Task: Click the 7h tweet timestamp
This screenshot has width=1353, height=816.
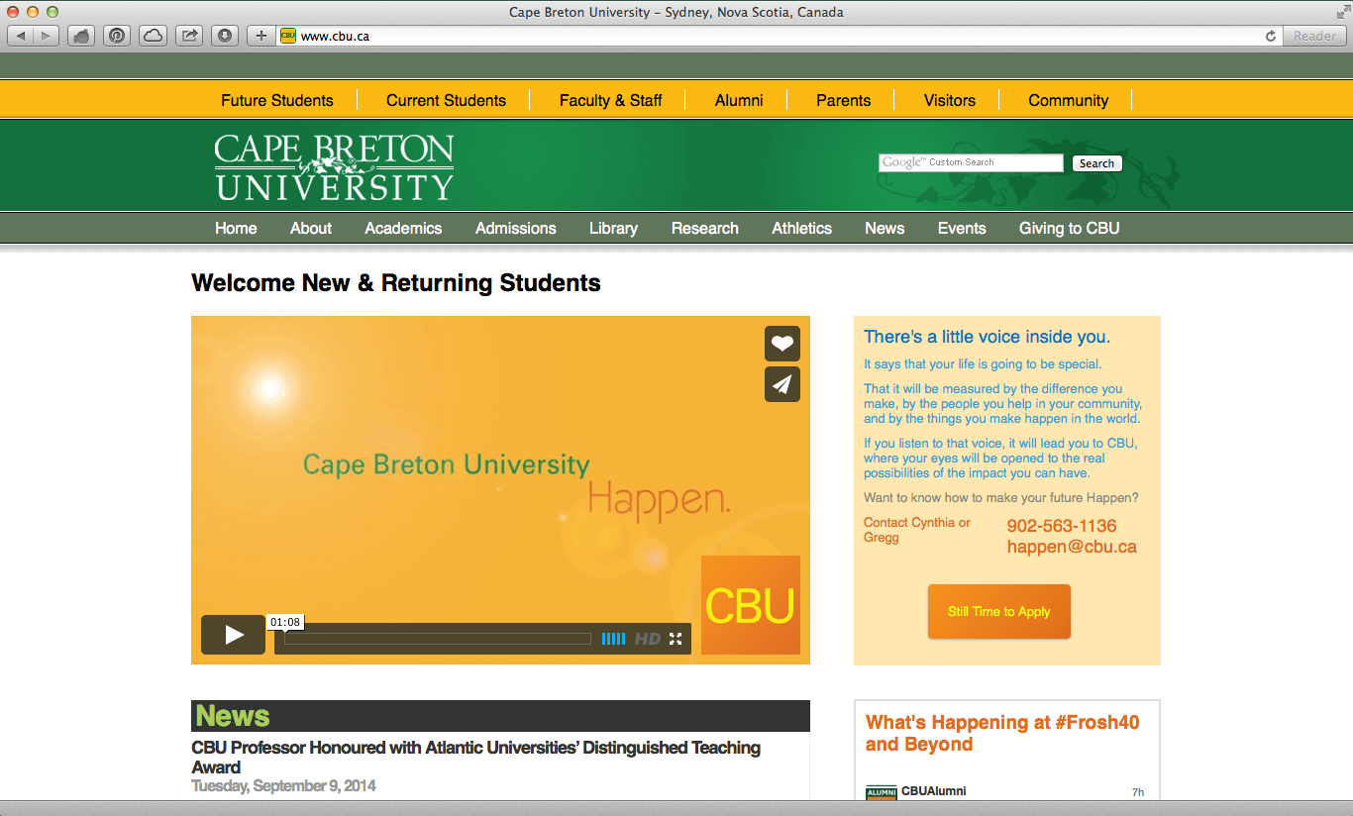Action: [x=1138, y=792]
